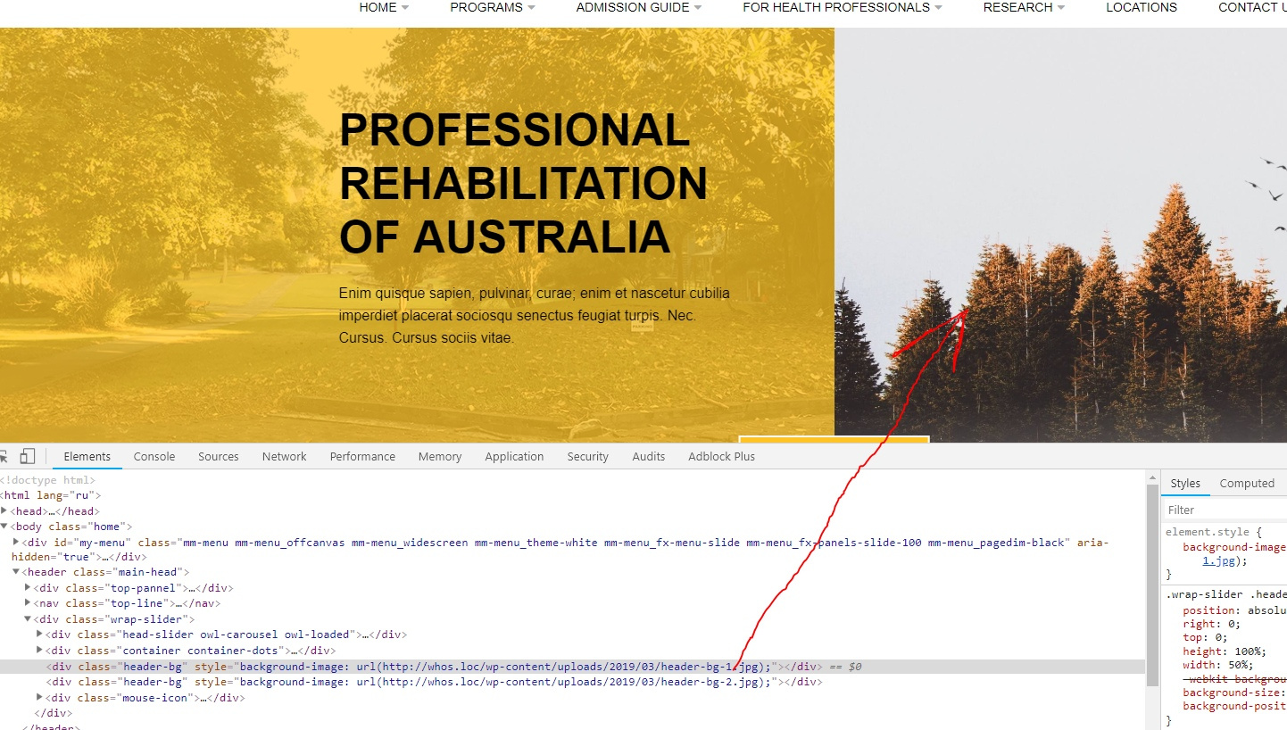
Task: Click the yellow button below the slider
Action: [x=834, y=439]
